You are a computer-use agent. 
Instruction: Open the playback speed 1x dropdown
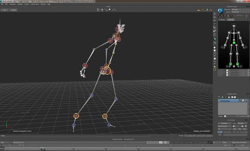point(217,142)
